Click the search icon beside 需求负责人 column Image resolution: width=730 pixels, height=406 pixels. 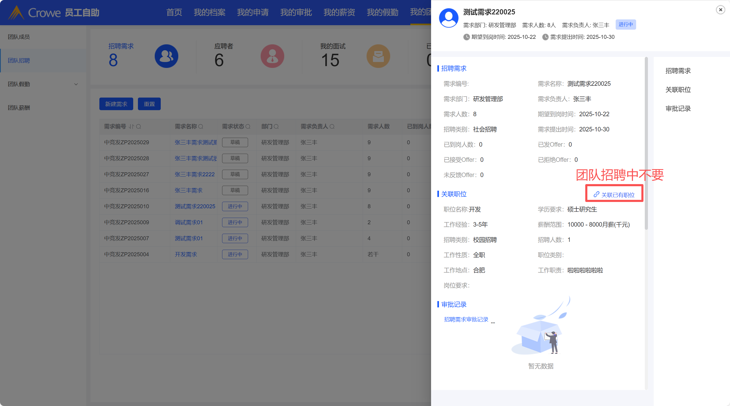(332, 126)
